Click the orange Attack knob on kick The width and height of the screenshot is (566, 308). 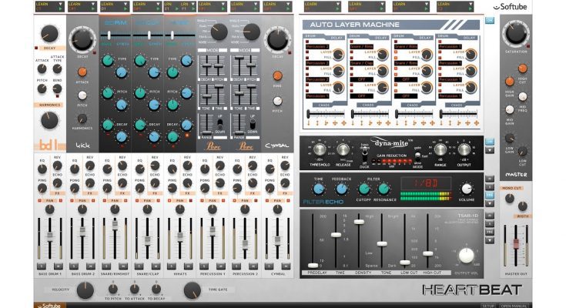tap(82, 71)
